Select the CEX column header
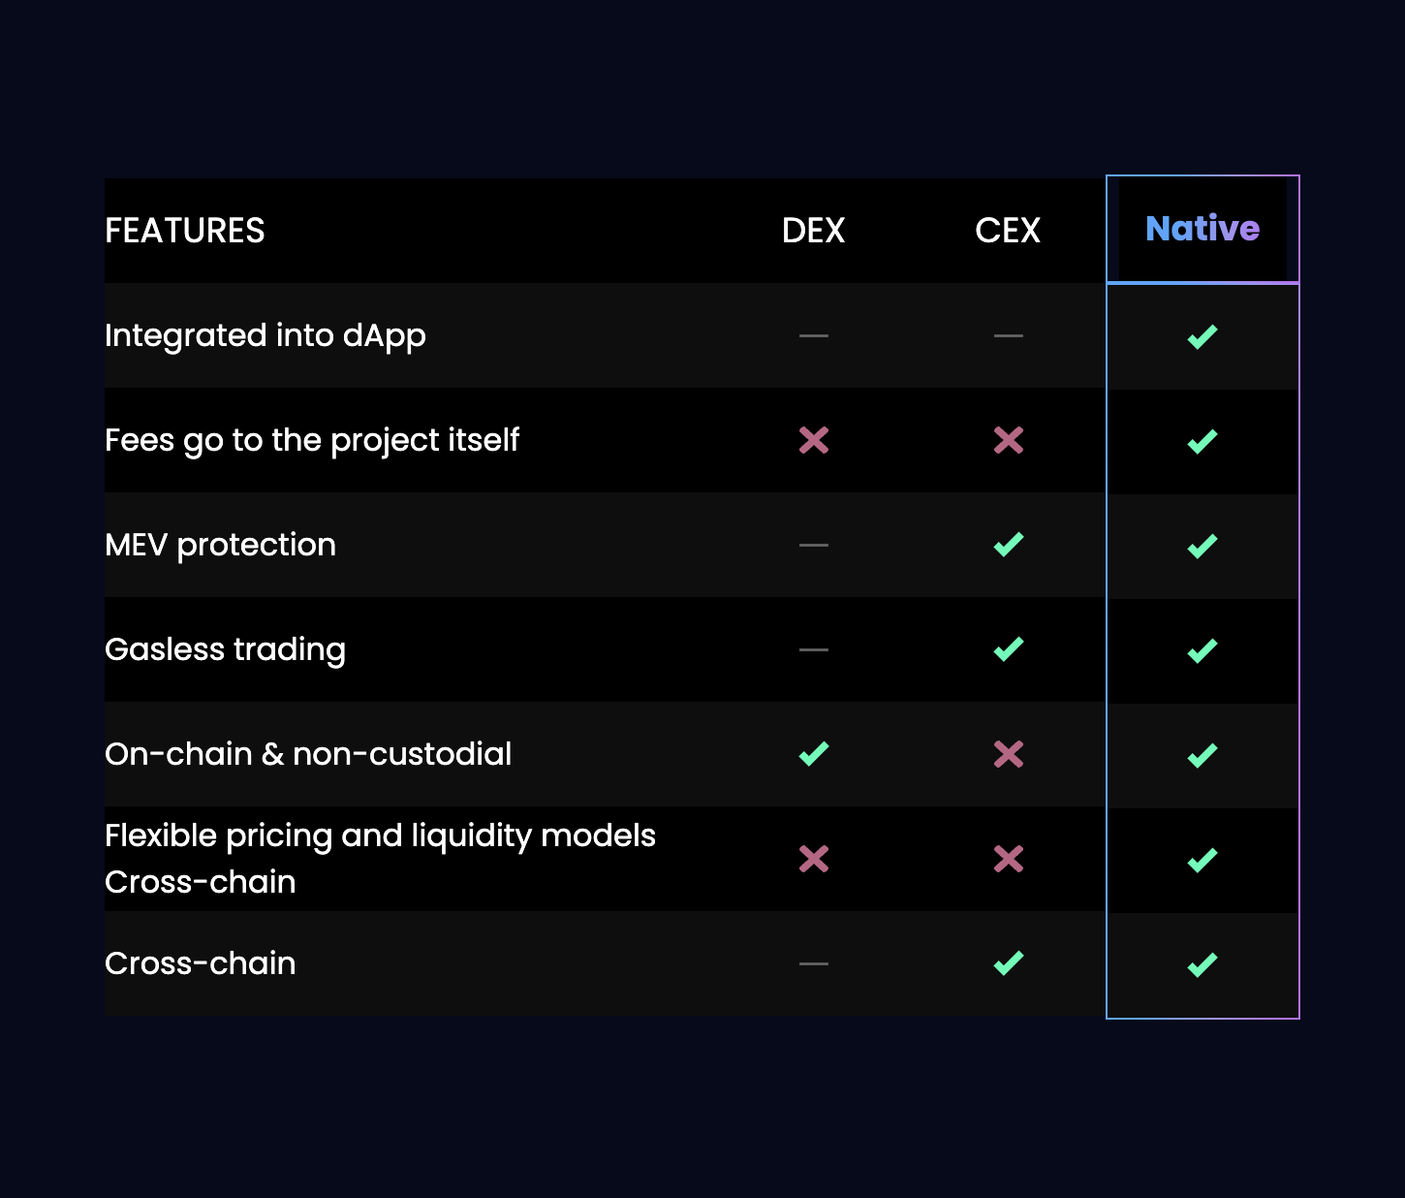The height and width of the screenshot is (1198, 1405). click(1008, 231)
